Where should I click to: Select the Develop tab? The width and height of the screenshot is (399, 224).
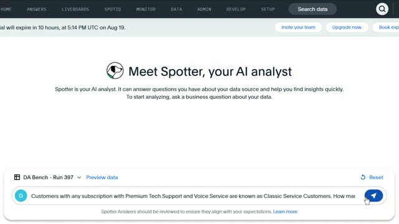tap(236, 9)
